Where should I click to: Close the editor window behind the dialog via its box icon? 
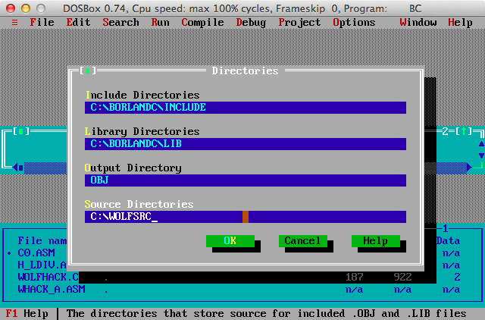tap(20, 131)
